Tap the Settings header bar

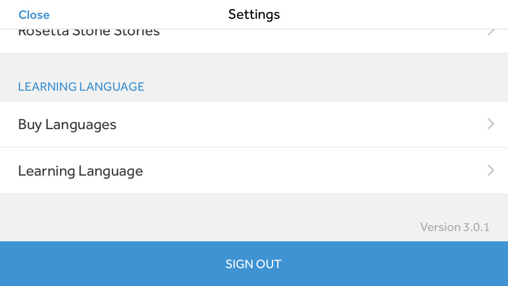pyautogui.click(x=254, y=14)
